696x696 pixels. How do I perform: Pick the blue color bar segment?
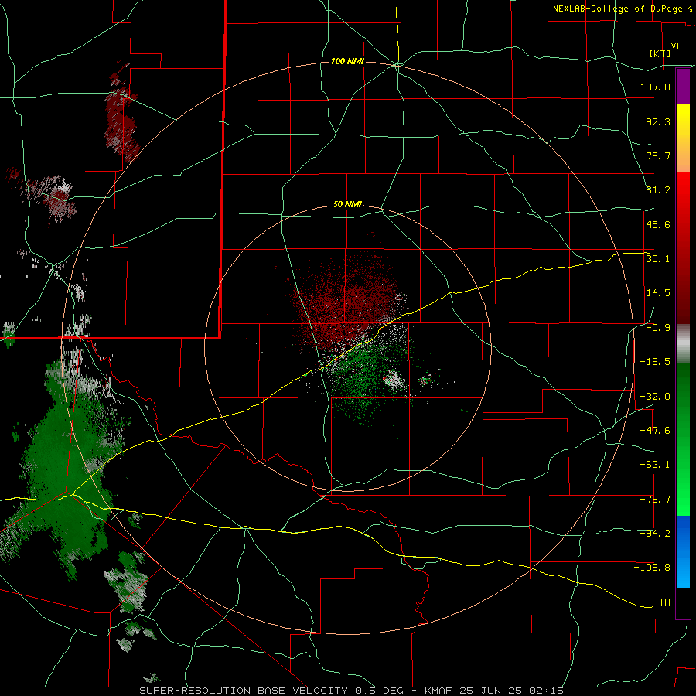coord(683,551)
